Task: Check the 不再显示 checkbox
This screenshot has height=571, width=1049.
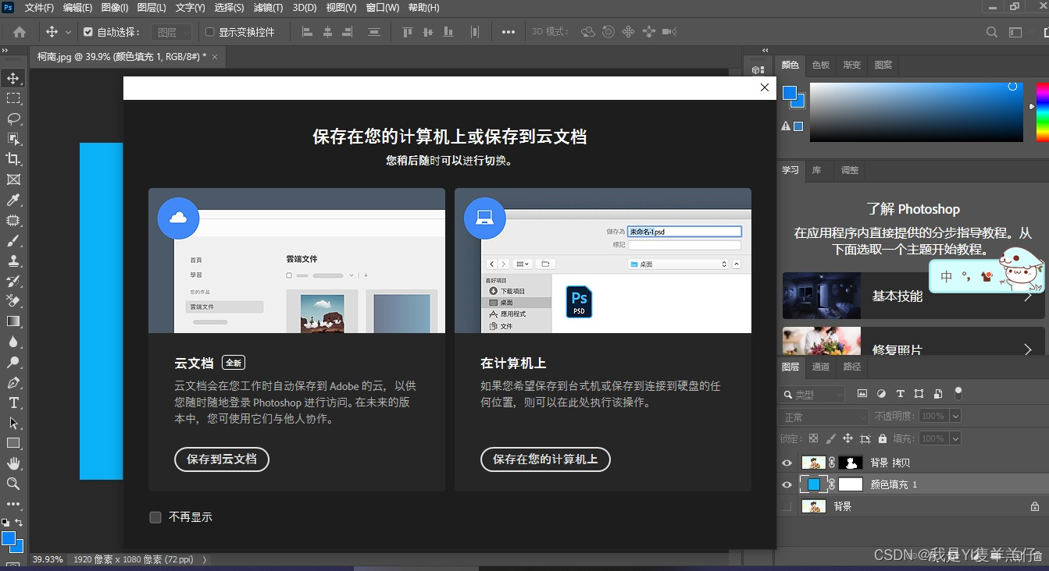Action: tap(155, 517)
